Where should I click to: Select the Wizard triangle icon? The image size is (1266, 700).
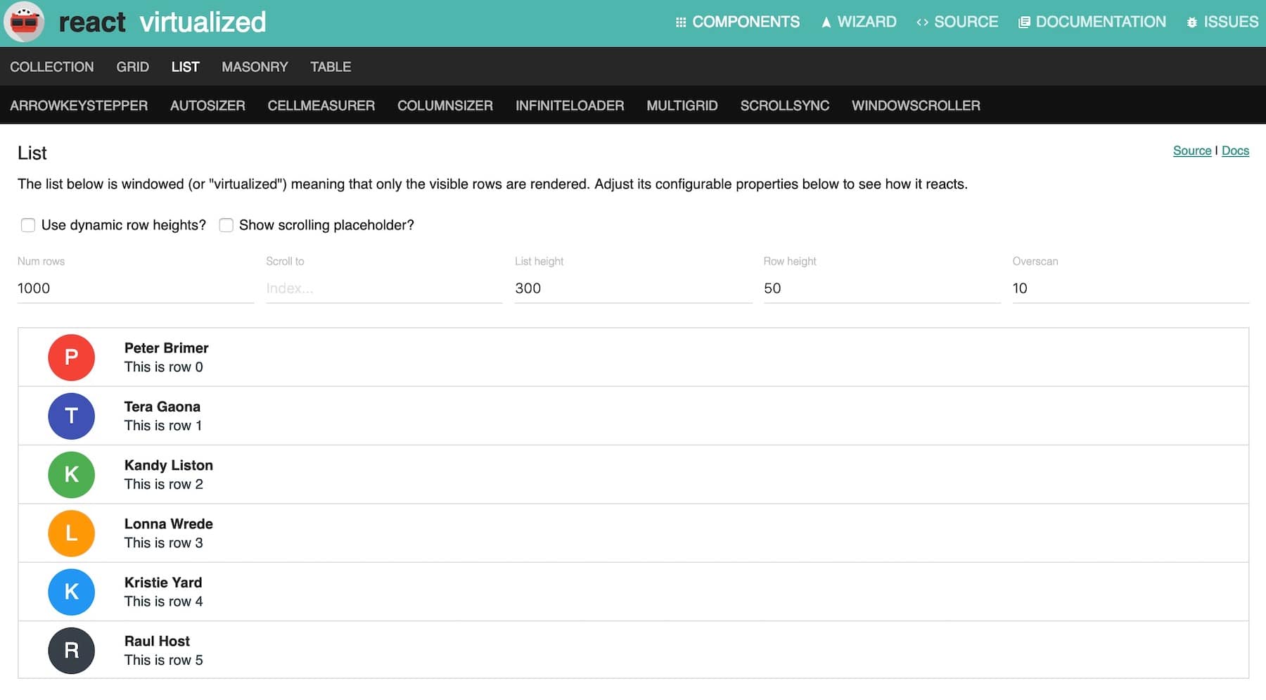[825, 22]
